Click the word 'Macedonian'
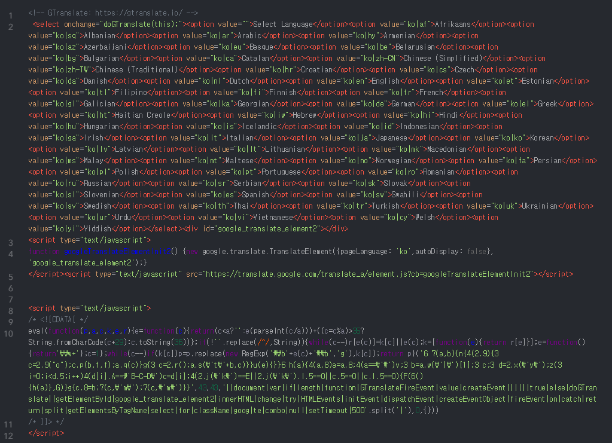 click(447, 149)
